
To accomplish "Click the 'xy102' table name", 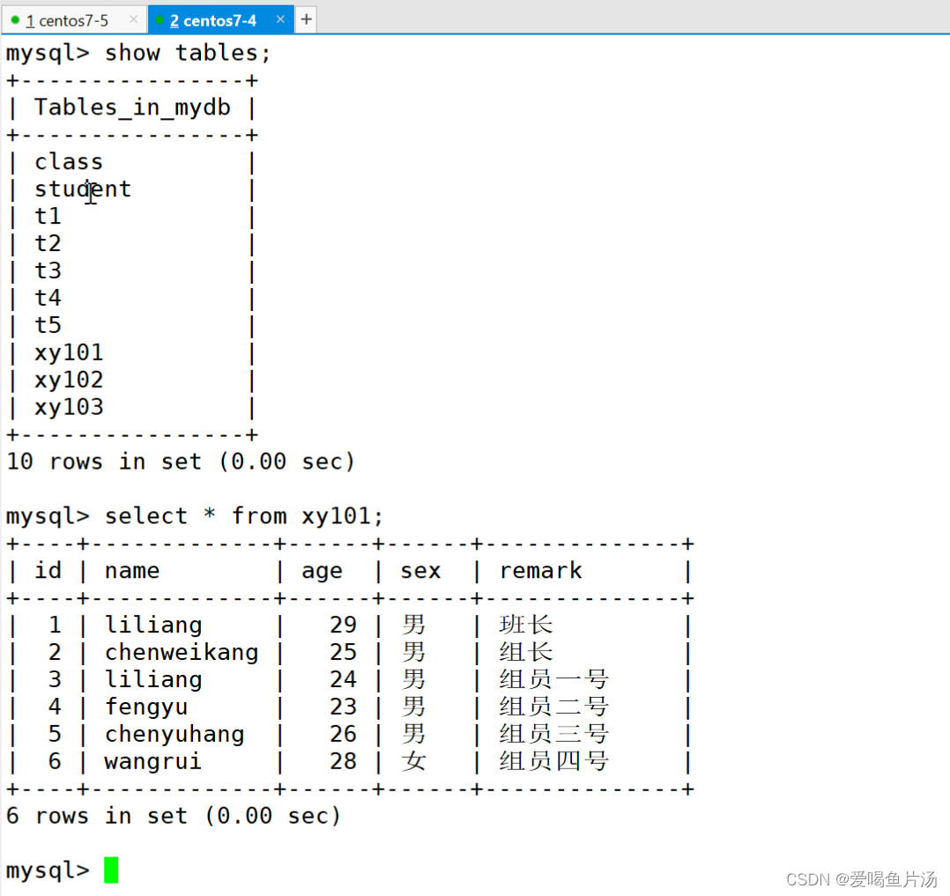I will tap(69, 381).
